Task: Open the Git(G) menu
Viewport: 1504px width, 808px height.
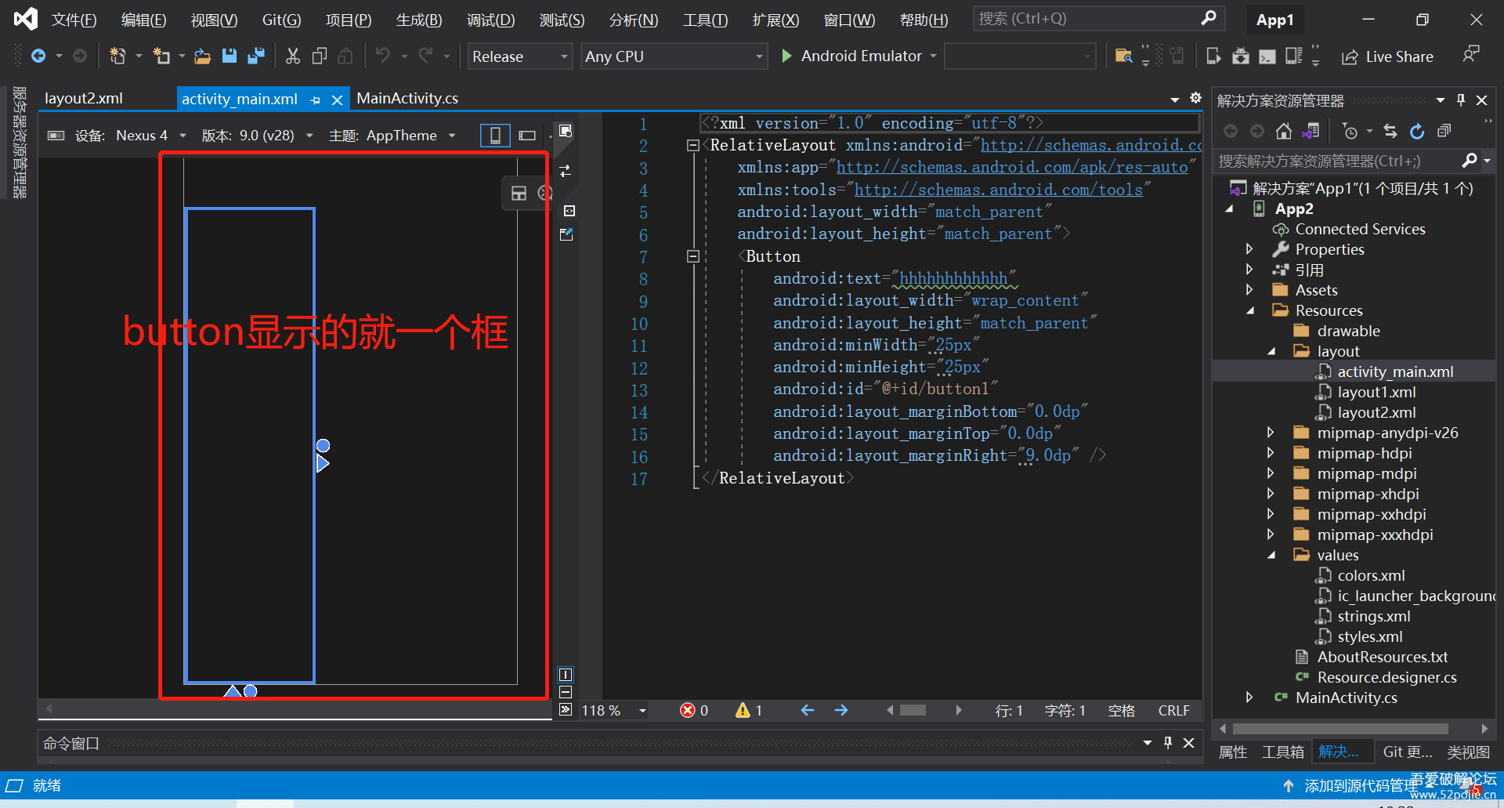Action: pos(281,20)
